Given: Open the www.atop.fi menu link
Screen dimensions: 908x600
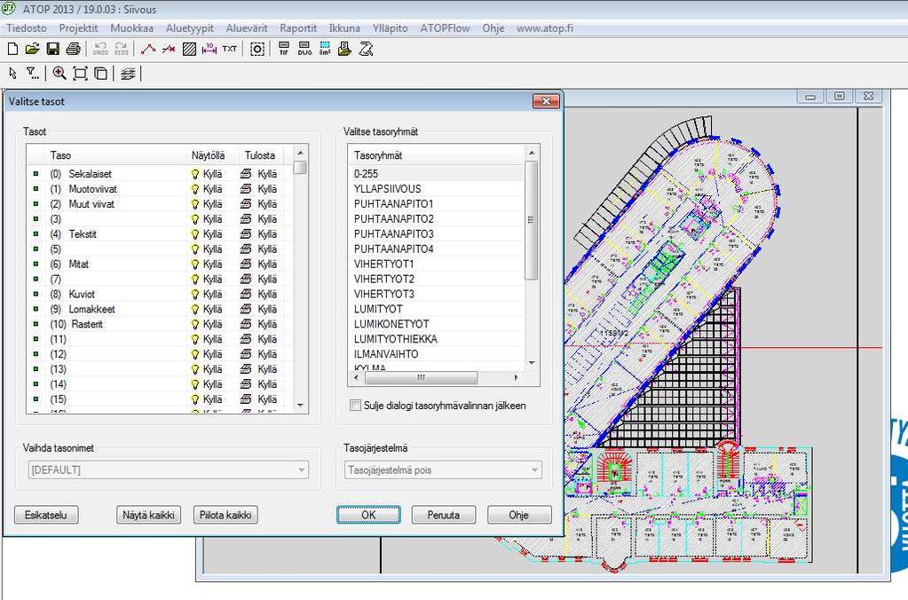Looking at the screenshot, I should (x=545, y=28).
